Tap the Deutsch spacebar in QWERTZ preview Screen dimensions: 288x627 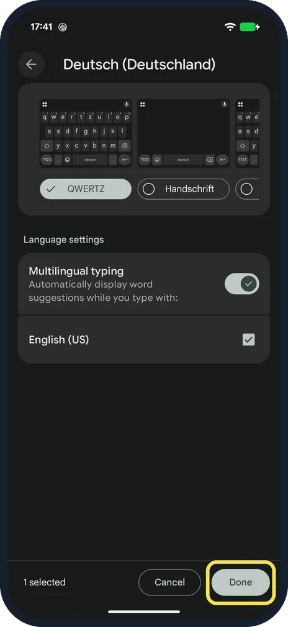point(91,159)
